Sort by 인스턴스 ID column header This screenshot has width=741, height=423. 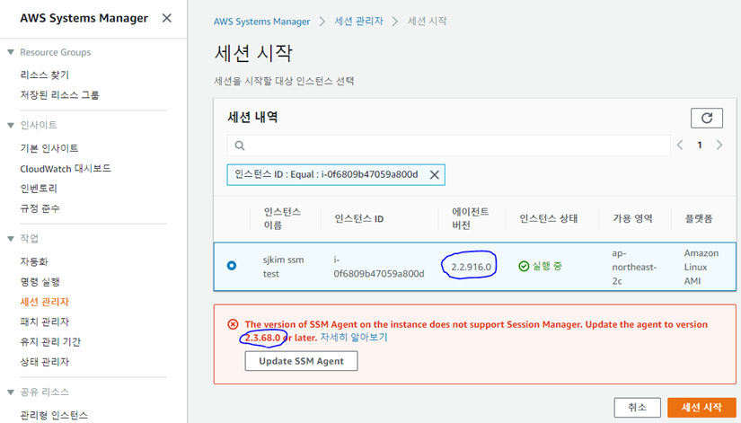pyautogui.click(x=359, y=219)
